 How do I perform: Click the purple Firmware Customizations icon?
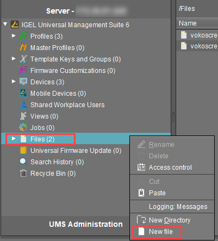(x=23, y=70)
